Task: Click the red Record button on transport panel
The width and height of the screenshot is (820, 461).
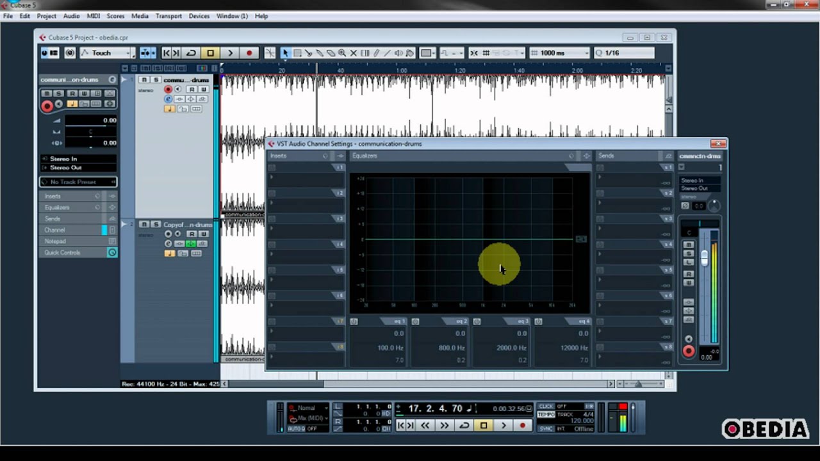Action: (x=523, y=425)
